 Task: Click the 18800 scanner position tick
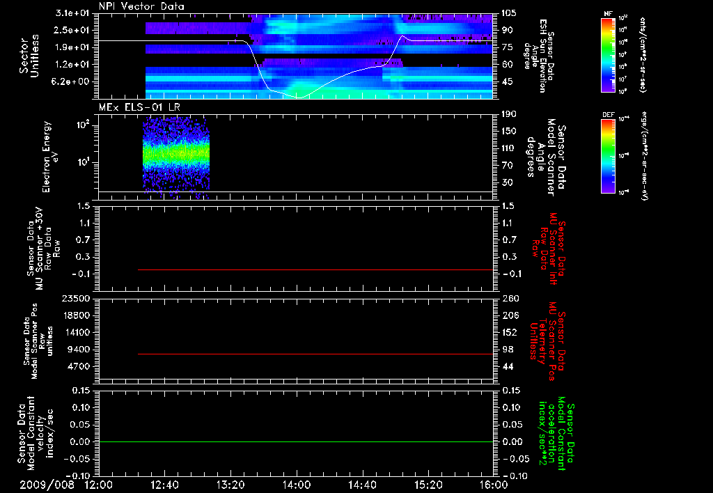(x=76, y=315)
